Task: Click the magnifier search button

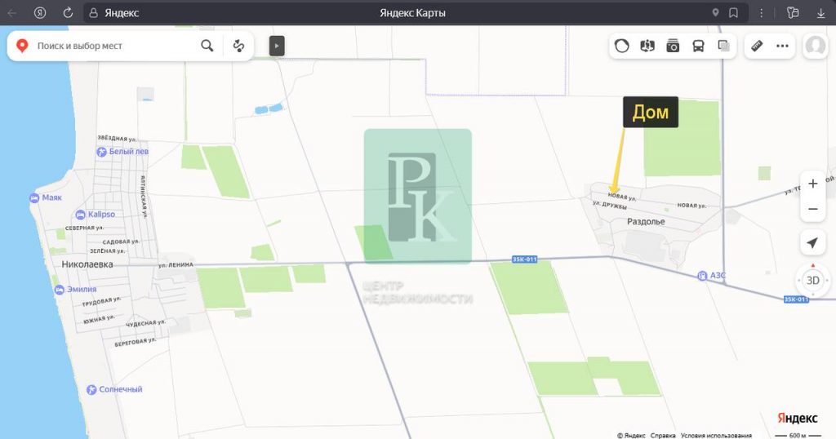Action: point(207,46)
